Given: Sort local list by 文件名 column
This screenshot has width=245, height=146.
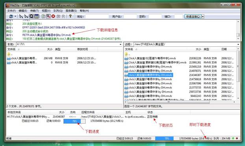Looking at the screenshot, I should click(x=23, y=49).
